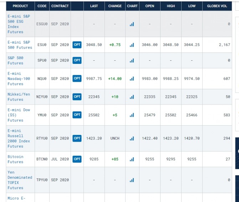The image size is (239, 202).
Task: Open chart icon in BTCN0 row
Action: (x=132, y=159)
